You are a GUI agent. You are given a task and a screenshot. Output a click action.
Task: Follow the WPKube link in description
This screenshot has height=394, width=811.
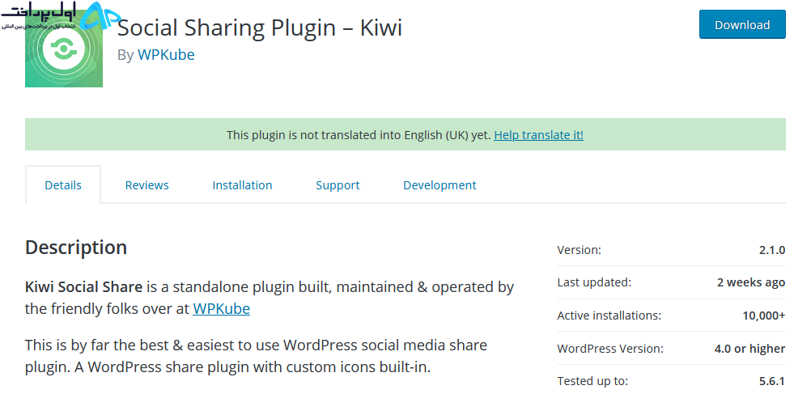click(x=222, y=309)
